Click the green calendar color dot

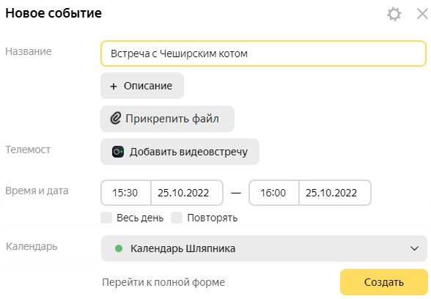coord(119,248)
